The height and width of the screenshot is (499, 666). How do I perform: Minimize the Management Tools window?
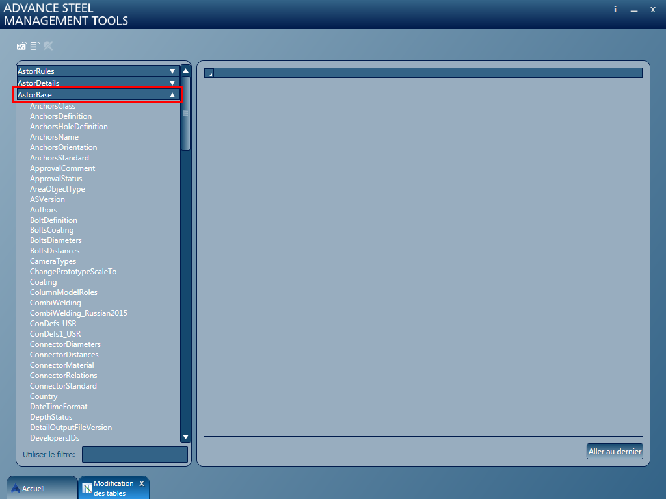tap(634, 10)
